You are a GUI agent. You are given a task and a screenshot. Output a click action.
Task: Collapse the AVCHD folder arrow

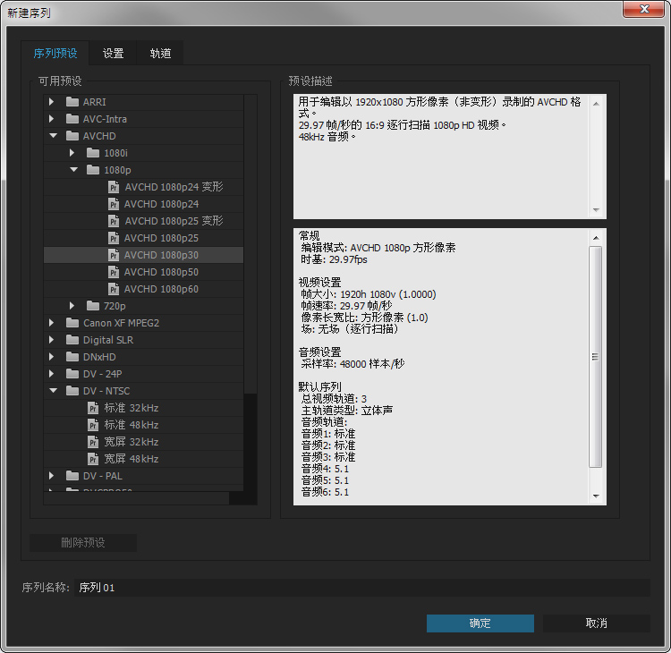coord(53,136)
